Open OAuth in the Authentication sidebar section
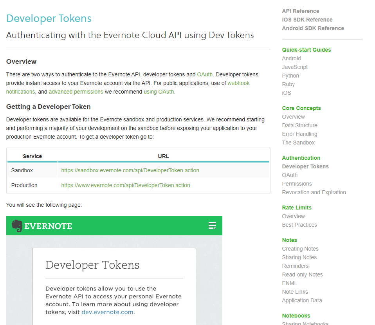This screenshot has height=325, width=375. click(x=290, y=175)
